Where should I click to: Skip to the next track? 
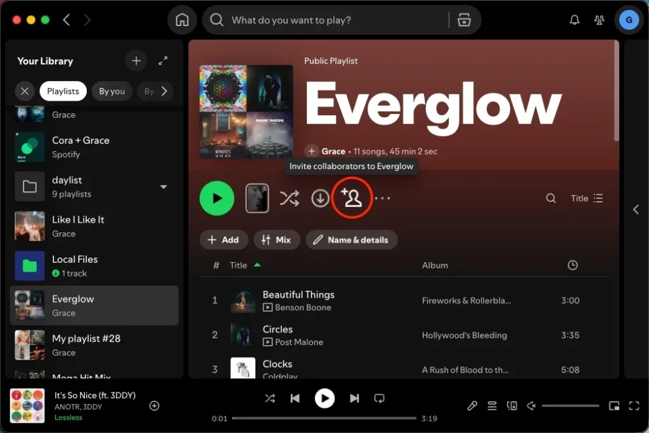354,398
